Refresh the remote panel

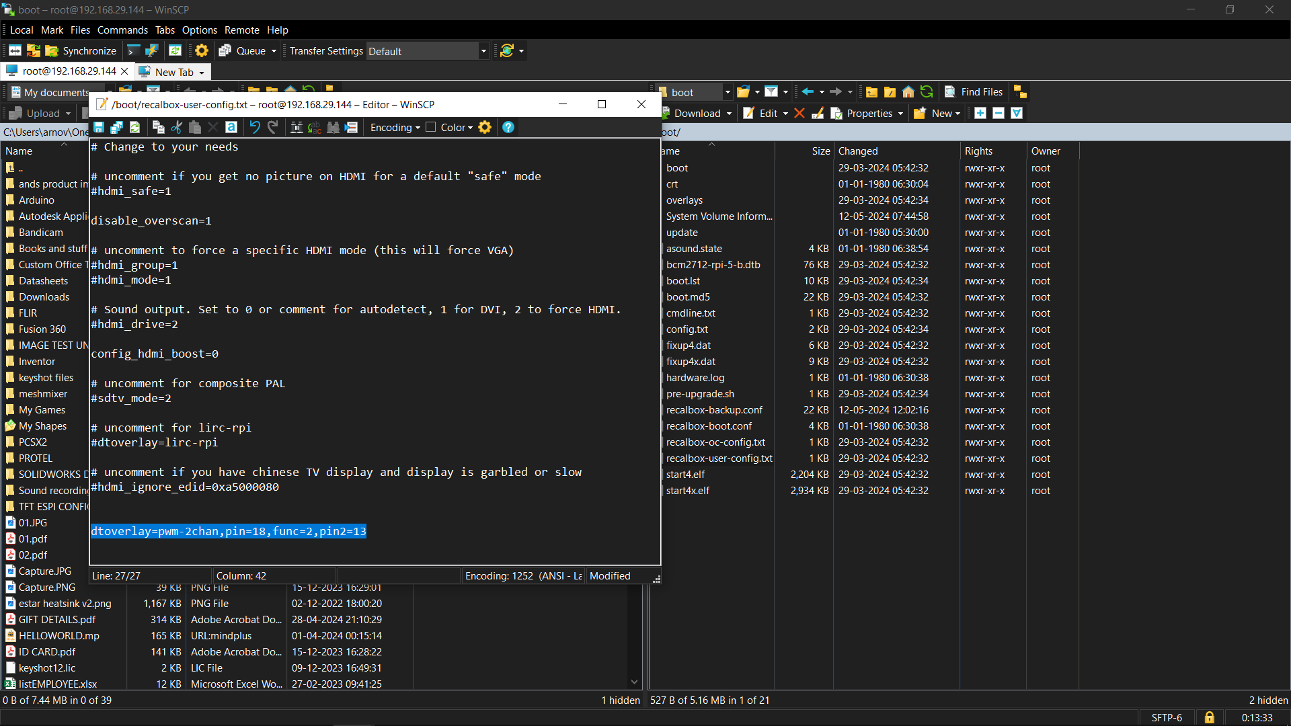click(x=927, y=92)
